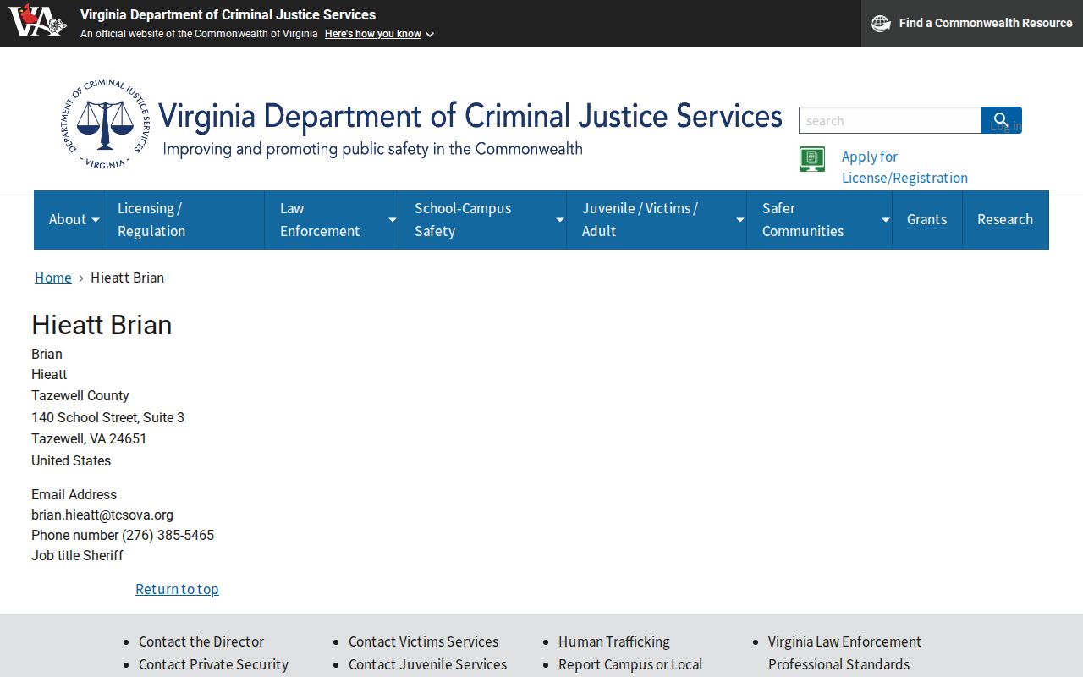The width and height of the screenshot is (1083, 677).
Task: Open Contact Juvenile Services footer link
Action: pyautogui.click(x=427, y=664)
